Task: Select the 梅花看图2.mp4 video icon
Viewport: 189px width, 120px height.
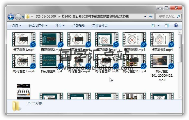Action: [51, 40]
